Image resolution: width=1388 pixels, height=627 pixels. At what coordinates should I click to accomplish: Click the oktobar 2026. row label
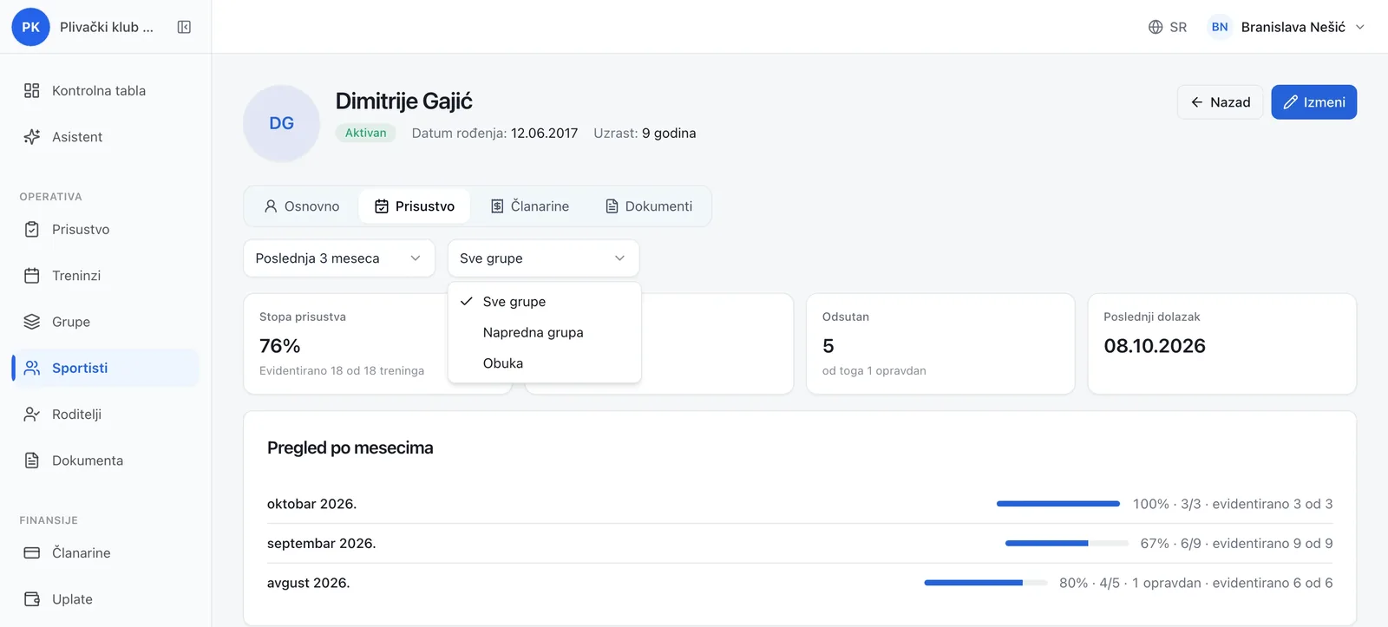[312, 504]
